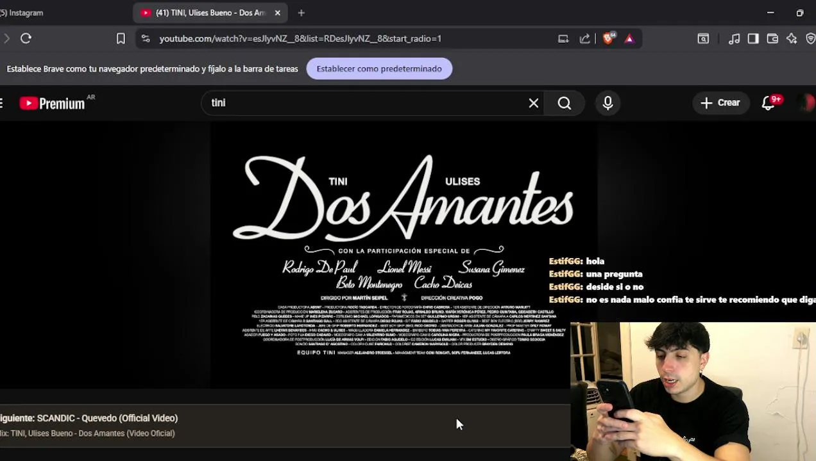Reload the page with the refresh icon
This screenshot has width=816, height=461.
[x=26, y=38]
